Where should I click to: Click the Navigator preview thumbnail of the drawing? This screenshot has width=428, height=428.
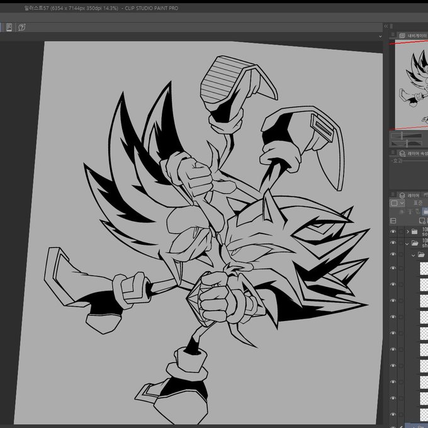[x=412, y=85]
